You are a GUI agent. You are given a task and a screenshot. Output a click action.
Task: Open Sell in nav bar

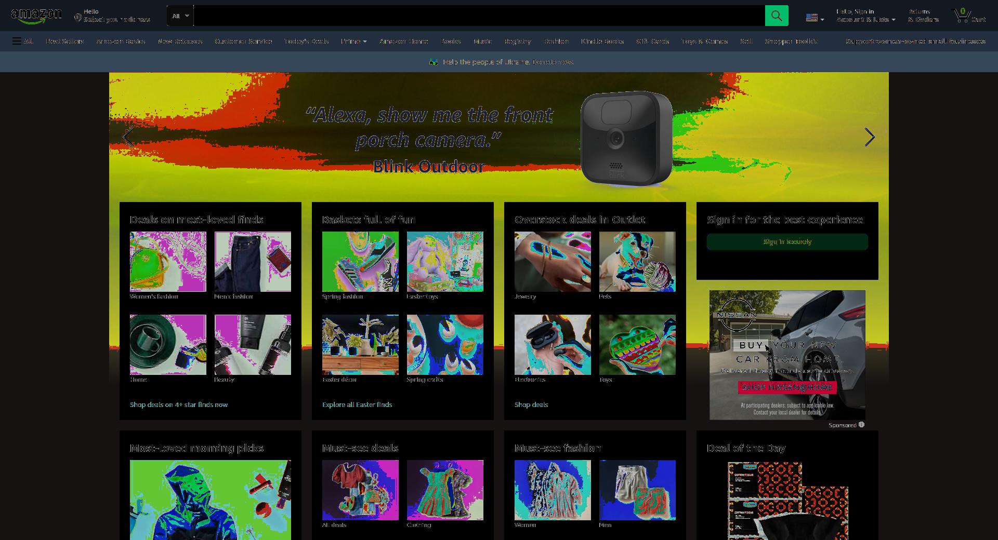pyautogui.click(x=746, y=41)
